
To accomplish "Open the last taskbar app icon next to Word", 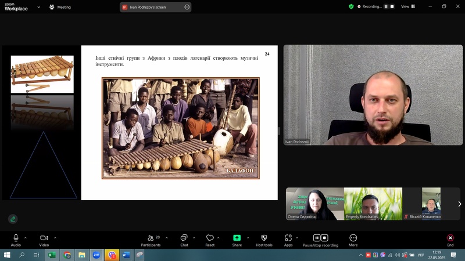I will click(139, 255).
